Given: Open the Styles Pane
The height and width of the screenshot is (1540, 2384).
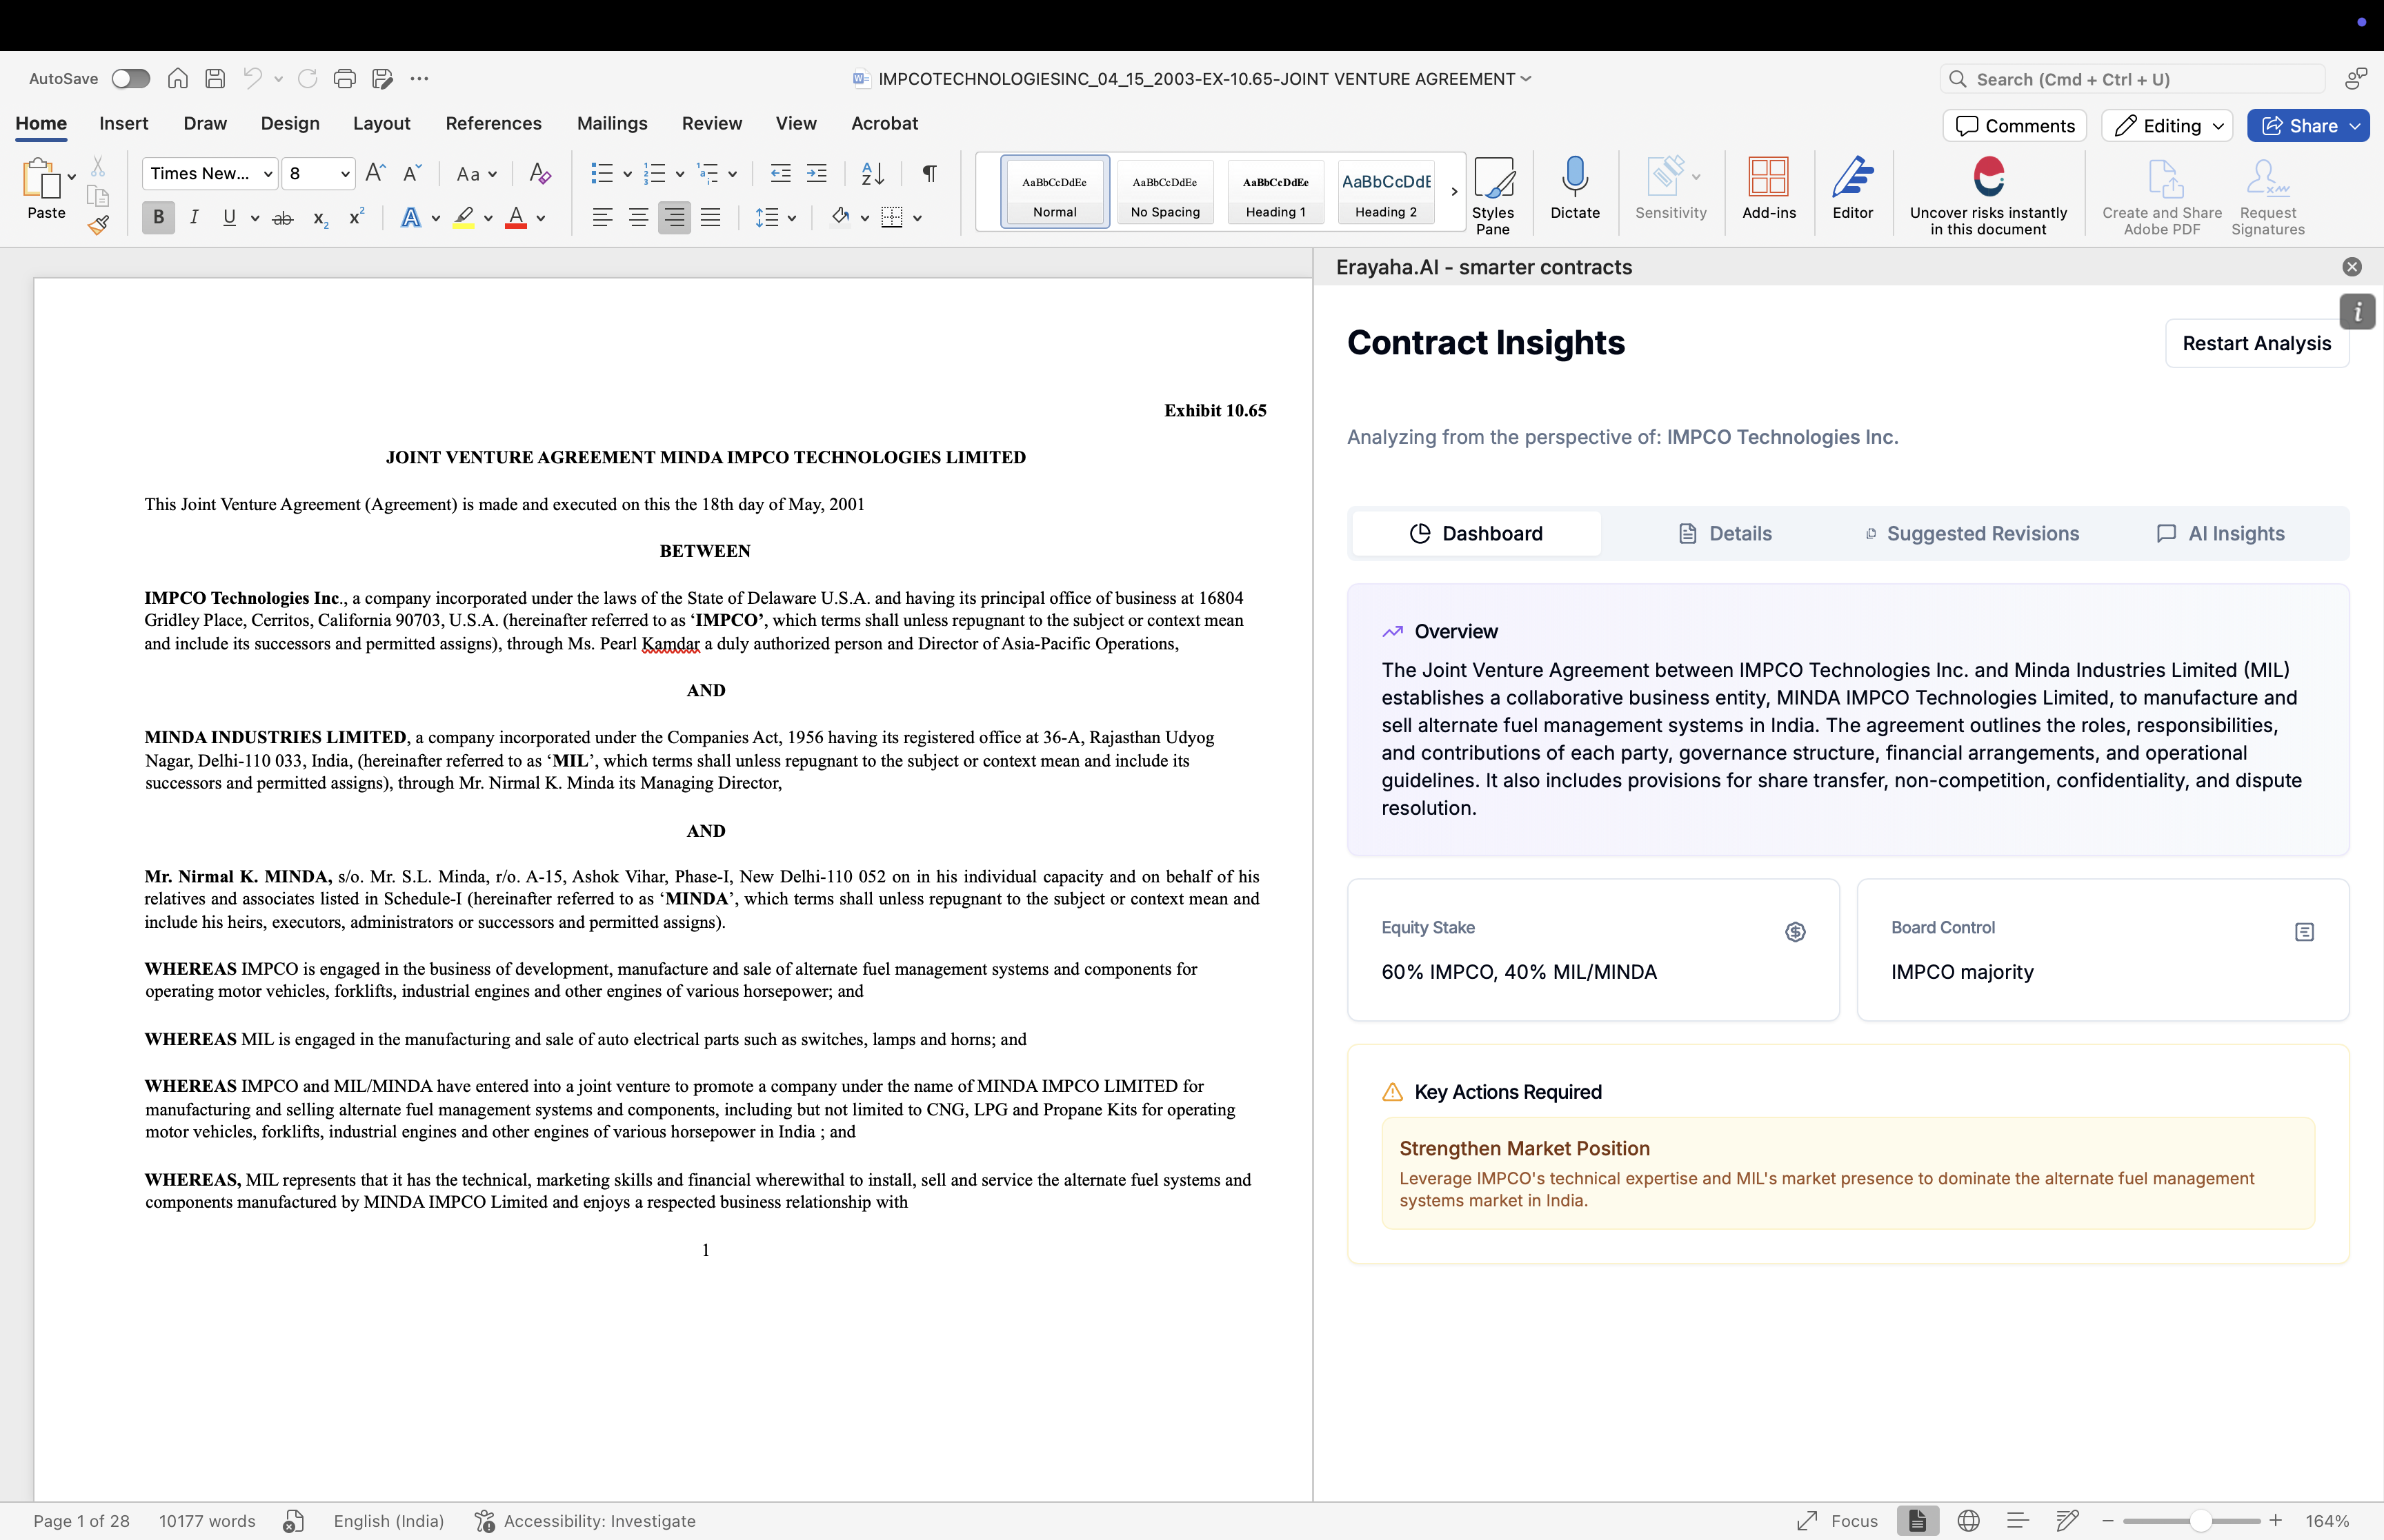Looking at the screenshot, I should click(1491, 195).
